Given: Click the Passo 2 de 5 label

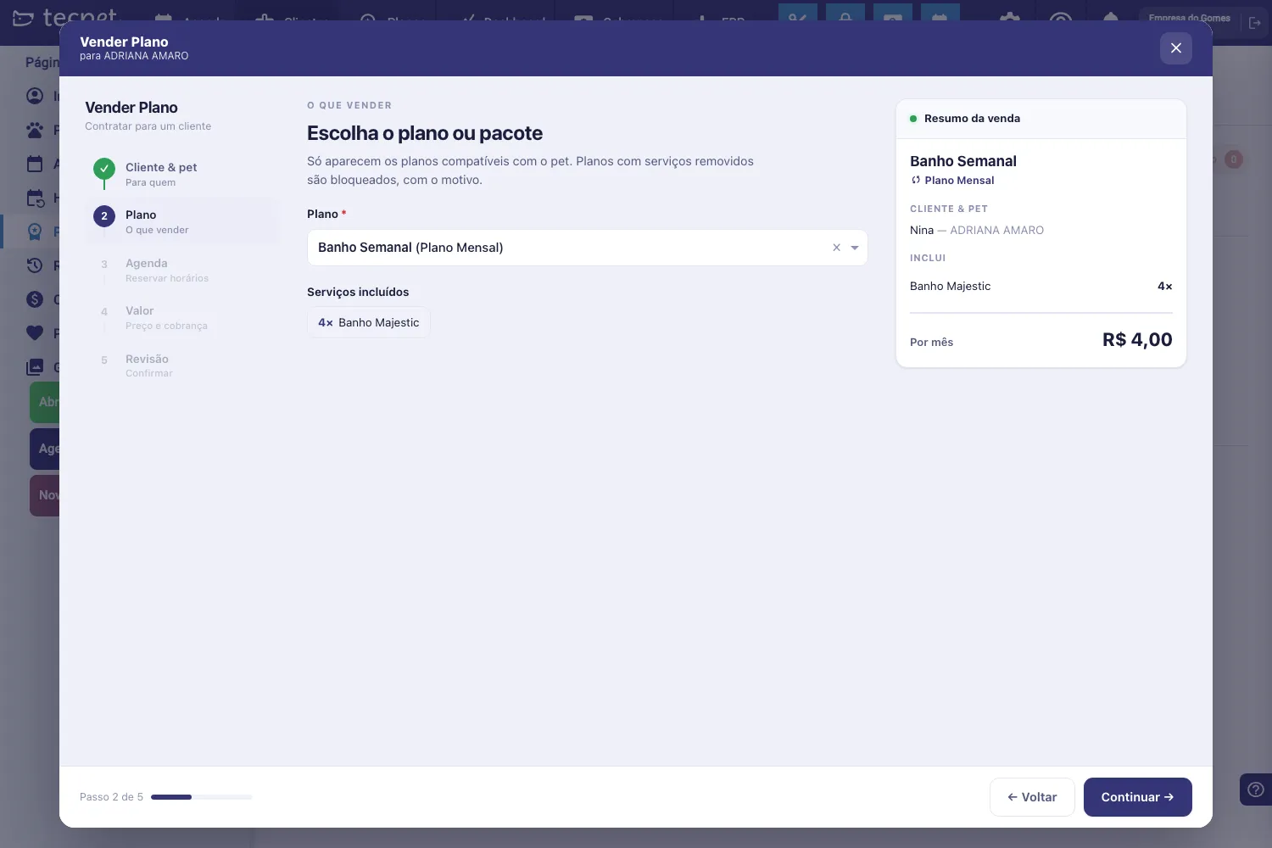Looking at the screenshot, I should (x=111, y=797).
